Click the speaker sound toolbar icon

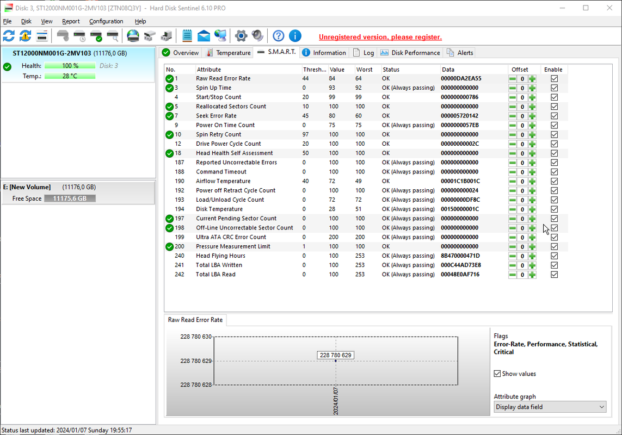[x=257, y=36]
